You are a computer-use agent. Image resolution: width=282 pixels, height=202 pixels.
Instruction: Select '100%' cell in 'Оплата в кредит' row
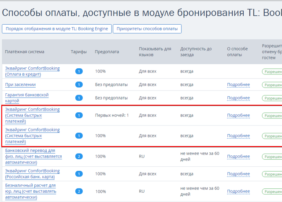(100, 71)
